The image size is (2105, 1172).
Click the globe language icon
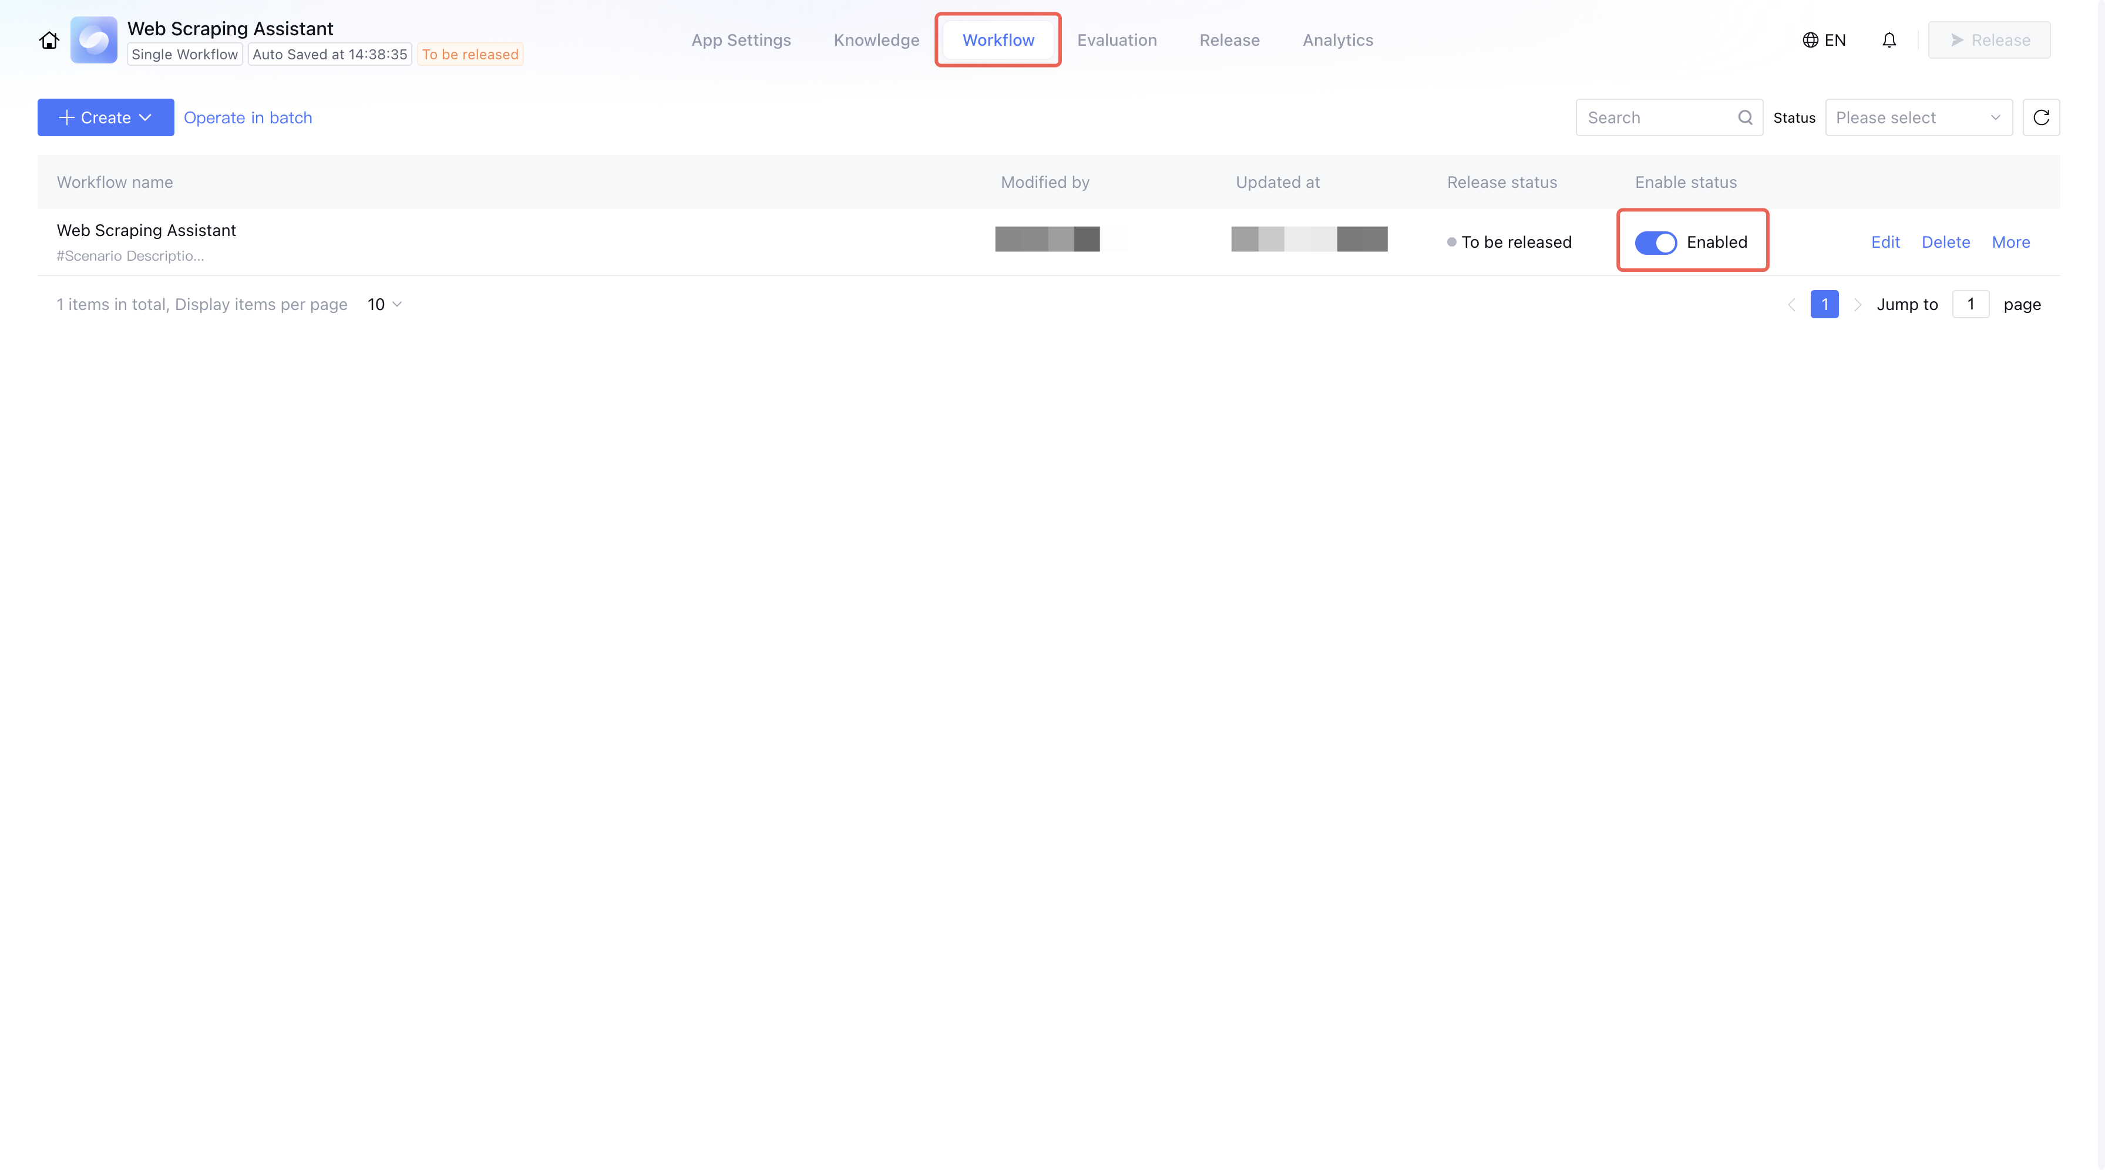pyautogui.click(x=1810, y=40)
